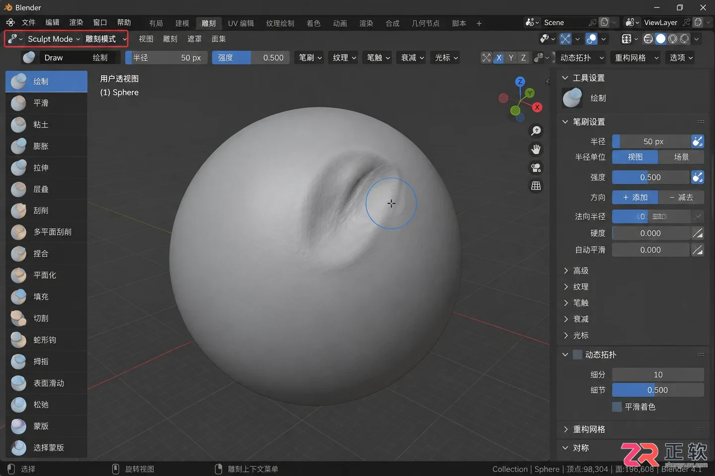Open the 笔触 dropdown in header
Image resolution: width=715 pixels, height=476 pixels.
coord(378,58)
